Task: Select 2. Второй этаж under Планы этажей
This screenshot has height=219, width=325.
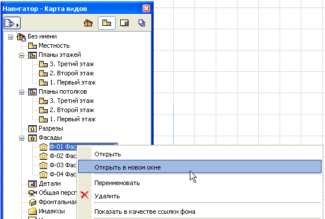Action: pyautogui.click(x=72, y=73)
